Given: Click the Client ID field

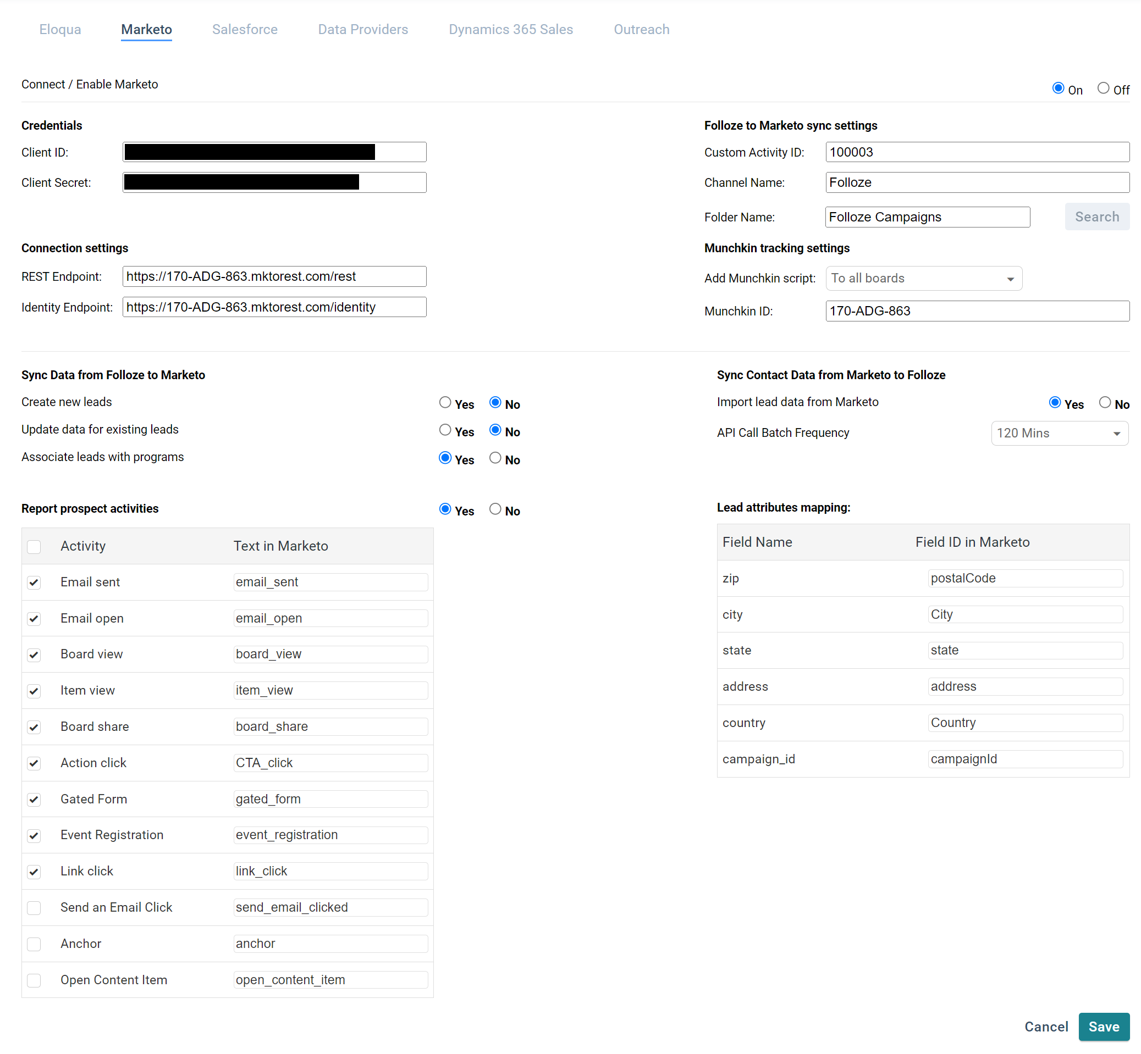Looking at the screenshot, I should [274, 152].
